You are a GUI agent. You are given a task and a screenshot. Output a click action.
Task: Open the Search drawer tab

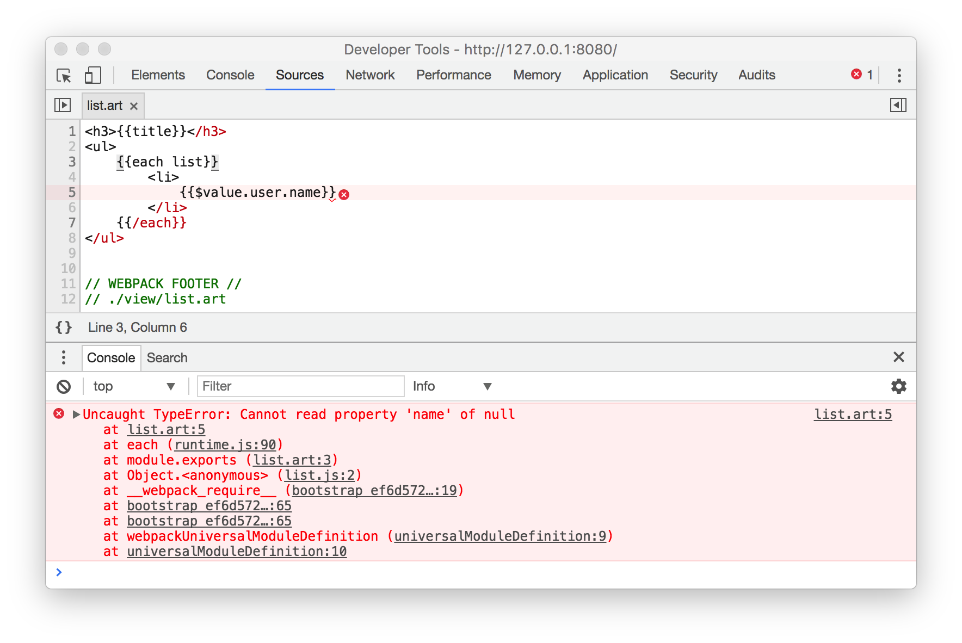pyautogui.click(x=167, y=358)
